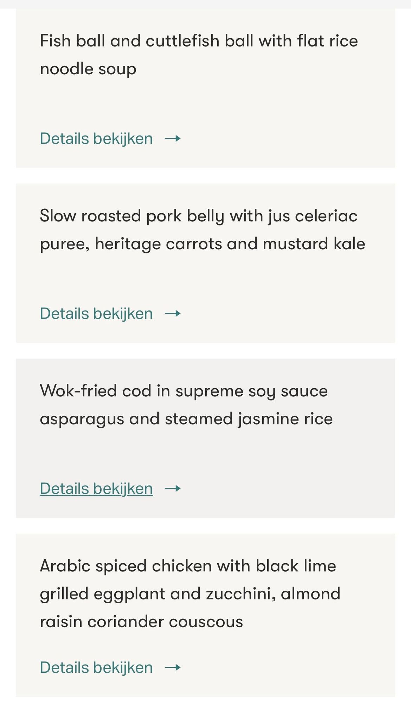This screenshot has width=411, height=704.
Task: Click 'raisin coriander couscous' text line
Action: point(141,622)
